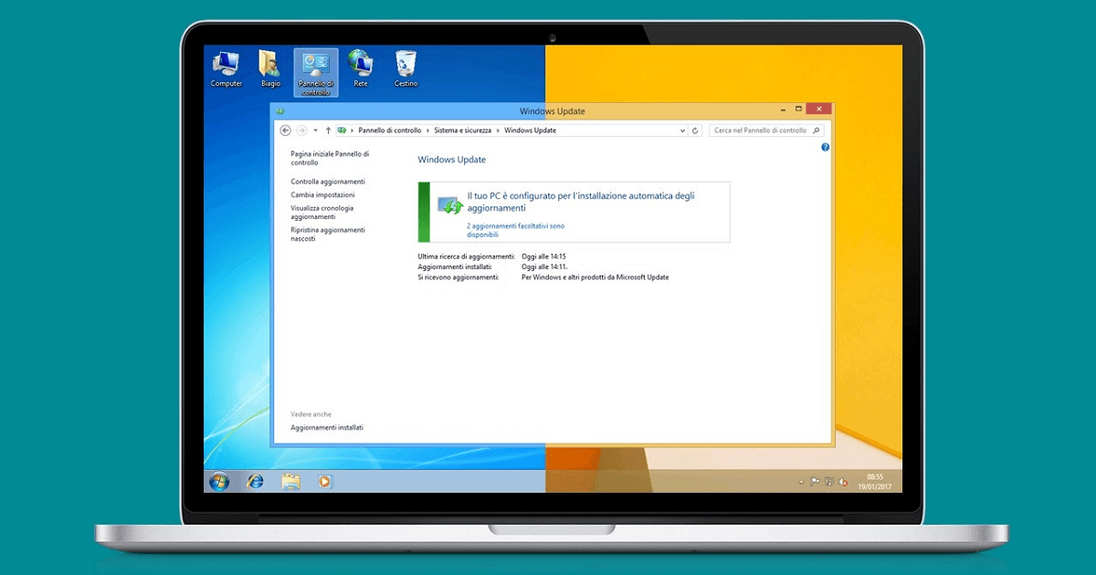Click the search magnifier icon
The width and height of the screenshot is (1096, 575).
tap(817, 131)
